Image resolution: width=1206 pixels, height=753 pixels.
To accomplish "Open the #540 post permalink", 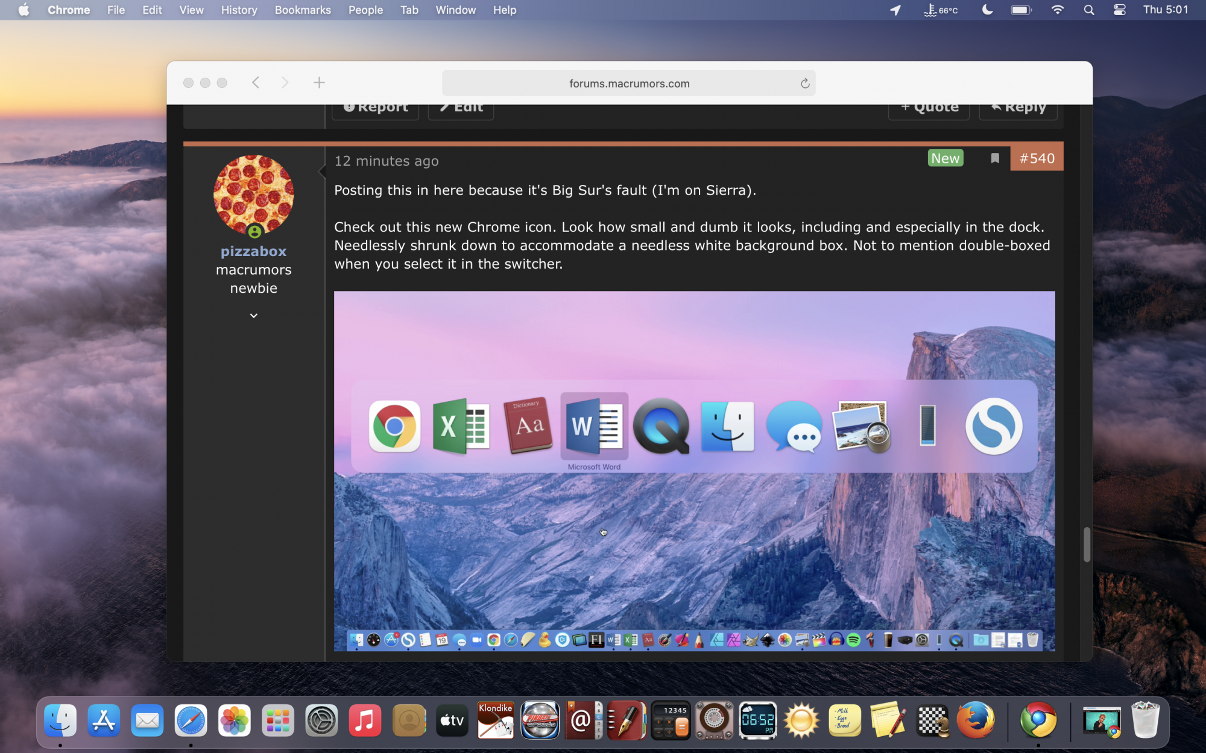I will coord(1037,158).
